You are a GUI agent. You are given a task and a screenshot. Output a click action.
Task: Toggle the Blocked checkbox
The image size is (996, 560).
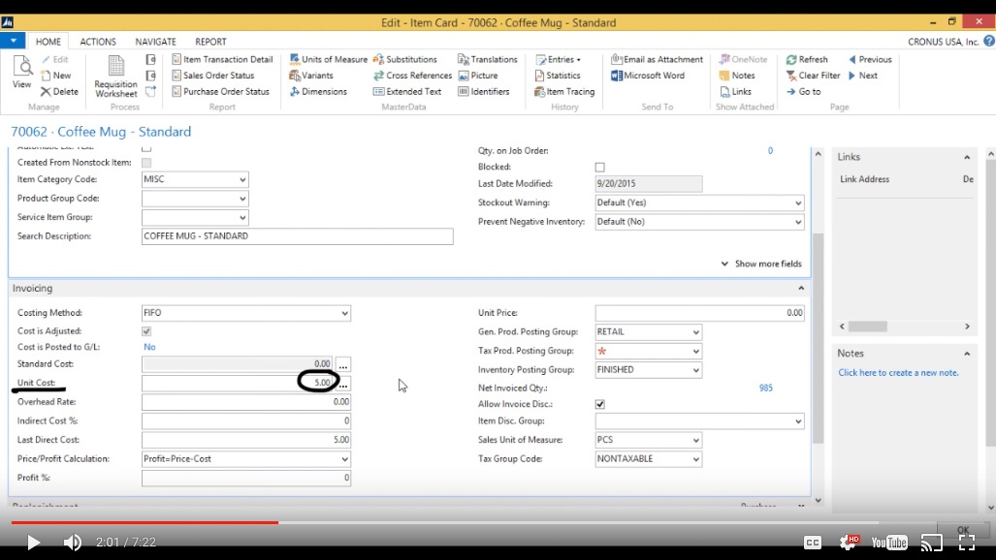coord(599,168)
